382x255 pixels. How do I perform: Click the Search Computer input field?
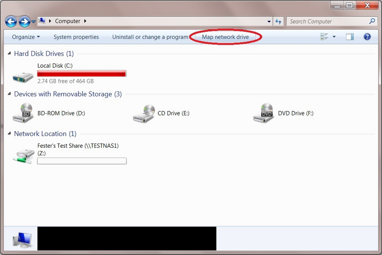click(327, 21)
